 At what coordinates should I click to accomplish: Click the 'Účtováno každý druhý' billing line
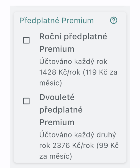78,135
